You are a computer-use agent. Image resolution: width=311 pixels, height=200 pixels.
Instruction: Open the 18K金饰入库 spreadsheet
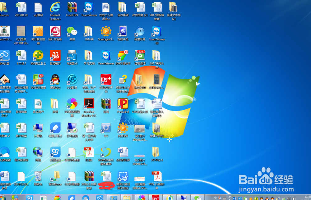140,106
